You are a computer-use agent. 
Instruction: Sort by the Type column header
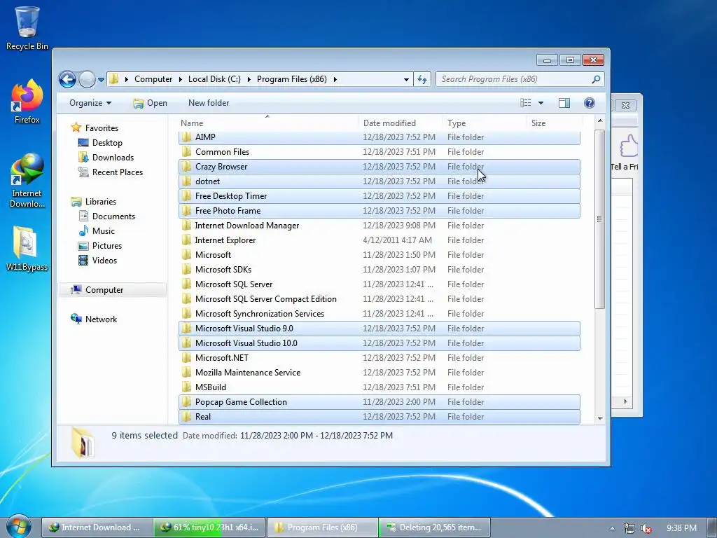(485, 123)
